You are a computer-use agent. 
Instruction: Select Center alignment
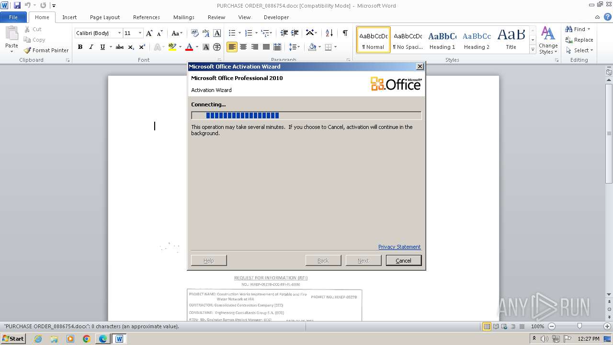[x=243, y=47]
